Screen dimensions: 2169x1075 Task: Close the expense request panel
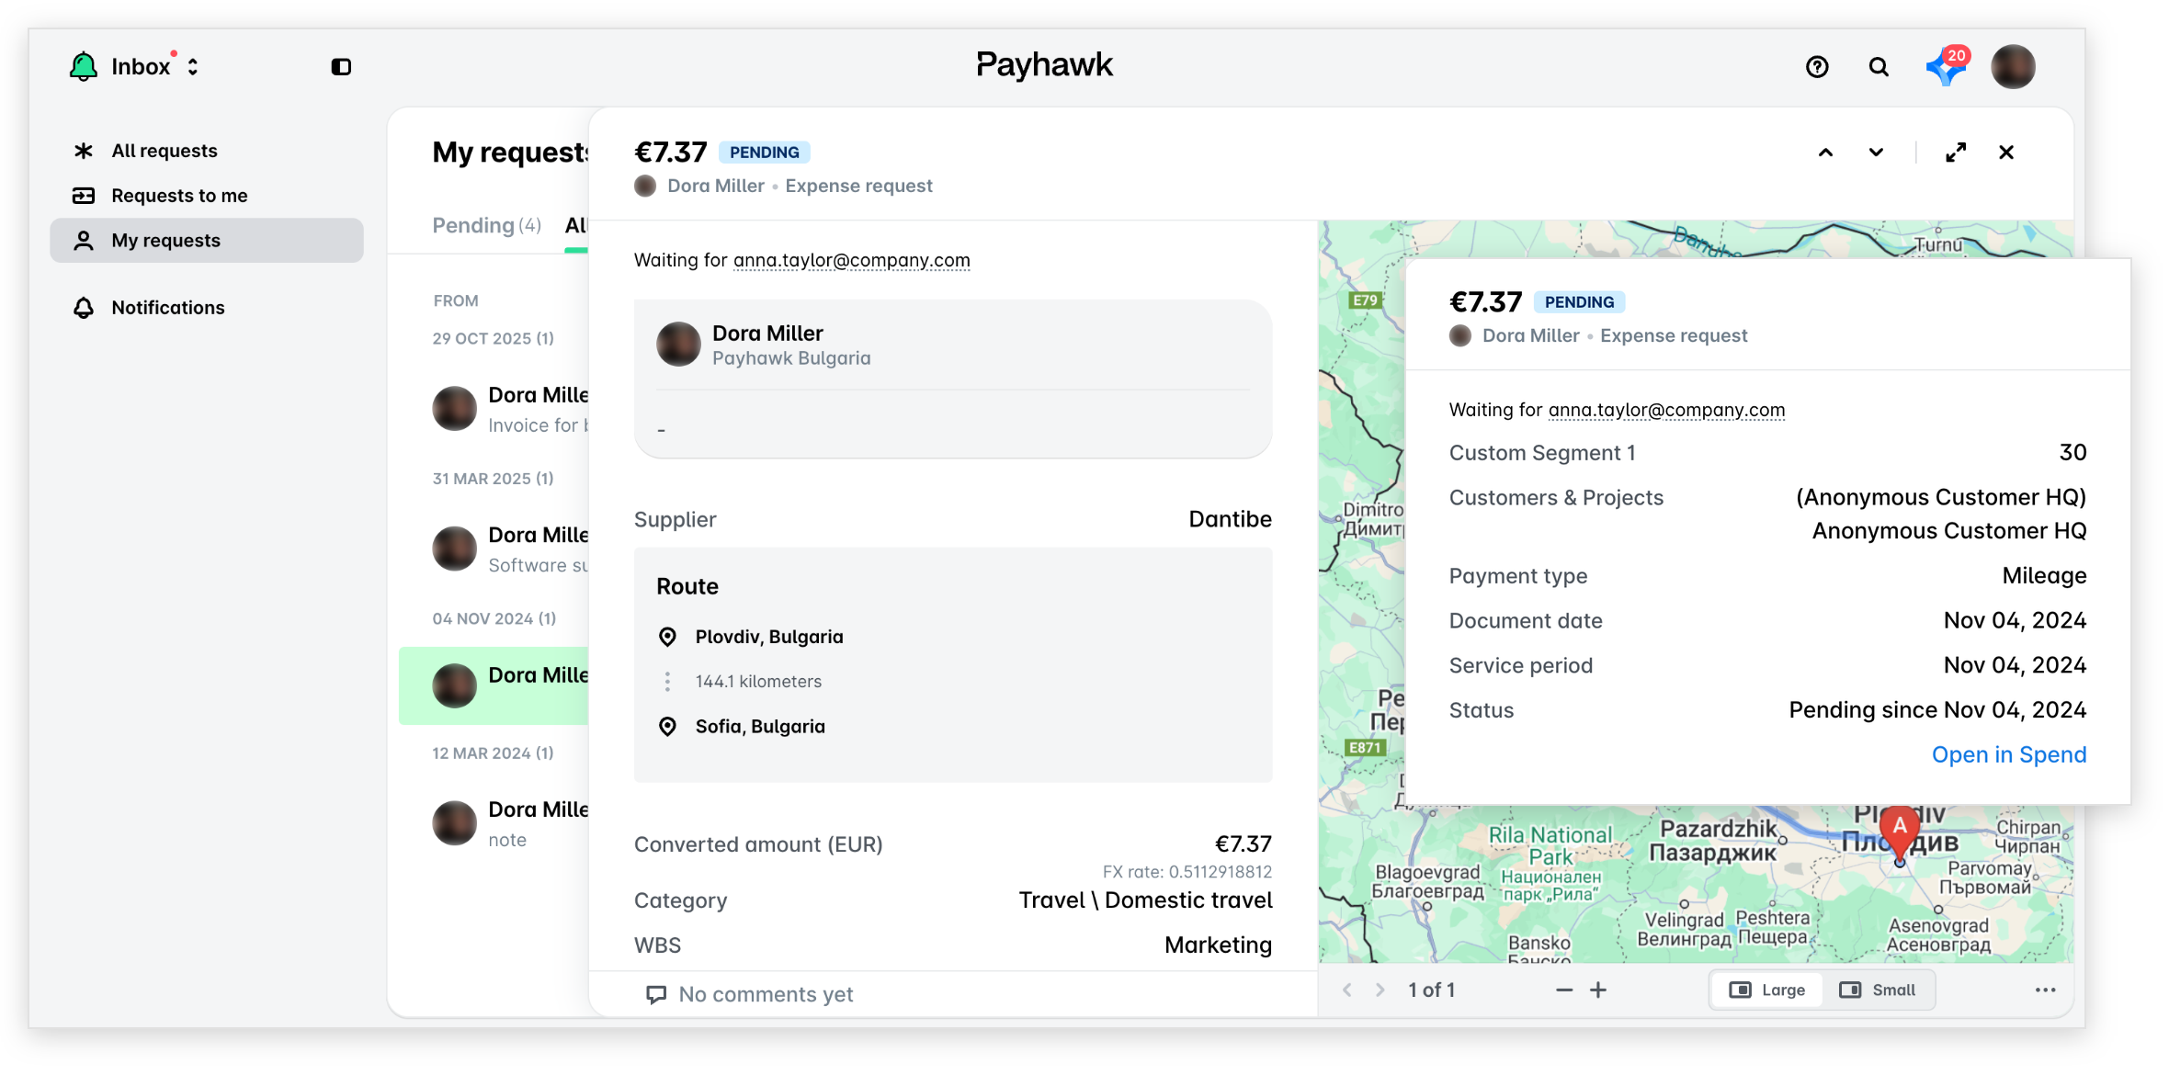pos(2006,153)
